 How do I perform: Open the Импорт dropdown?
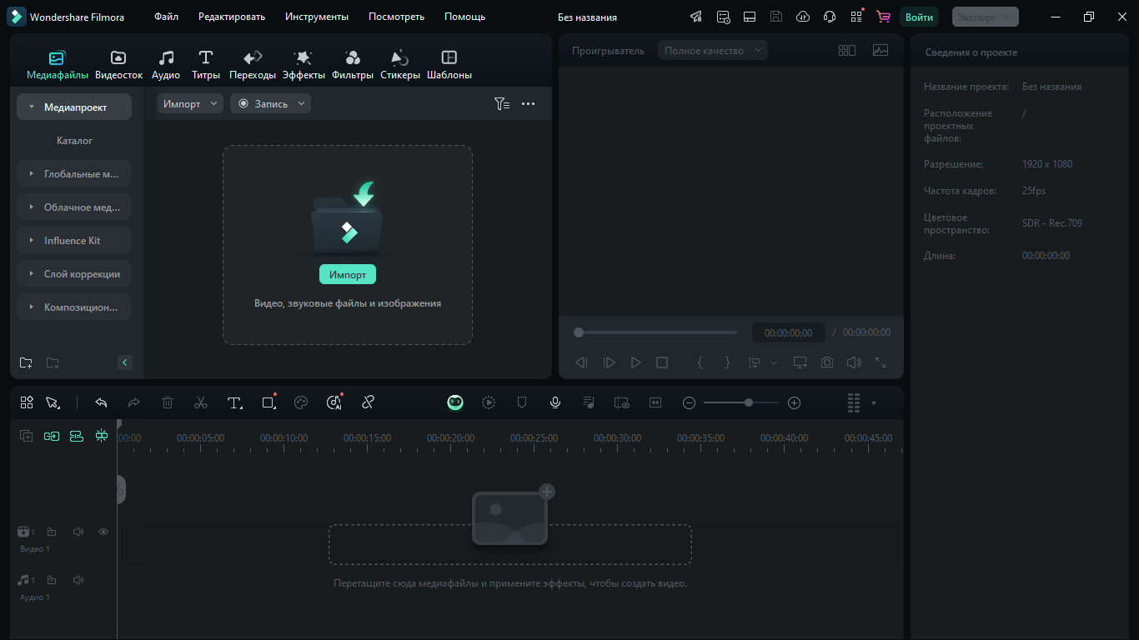click(x=190, y=103)
